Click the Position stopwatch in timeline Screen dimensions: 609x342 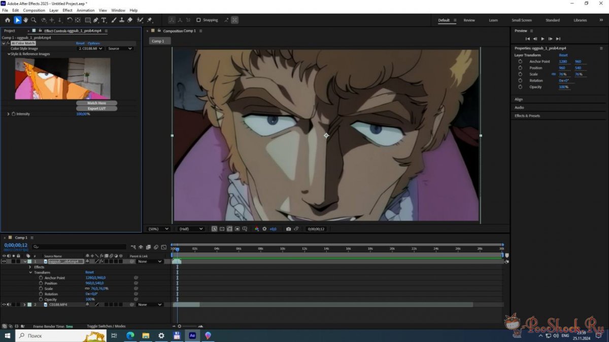click(x=41, y=283)
